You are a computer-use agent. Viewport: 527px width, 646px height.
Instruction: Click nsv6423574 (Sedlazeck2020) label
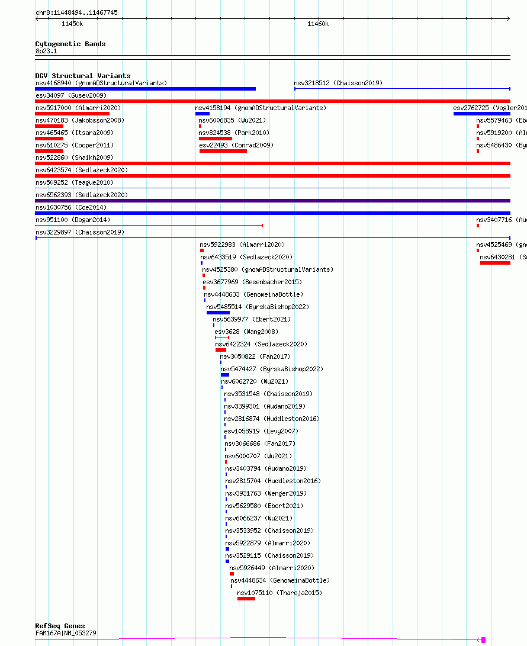pos(82,170)
